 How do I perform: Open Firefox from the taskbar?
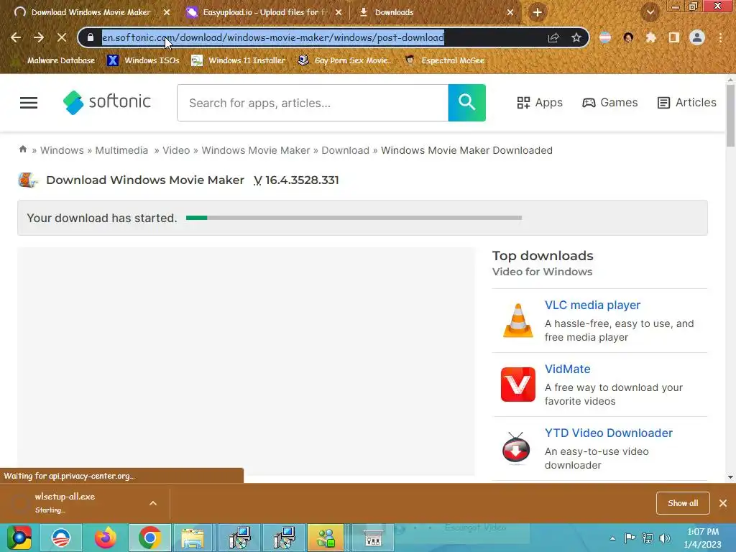click(106, 538)
